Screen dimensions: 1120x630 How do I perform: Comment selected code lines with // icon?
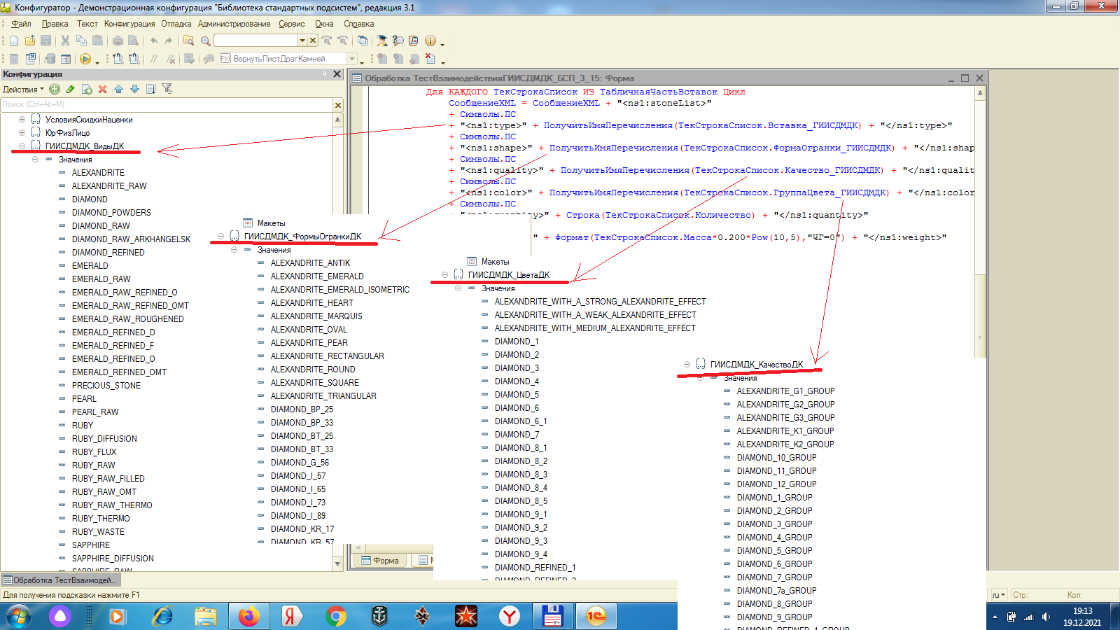pyautogui.click(x=154, y=59)
